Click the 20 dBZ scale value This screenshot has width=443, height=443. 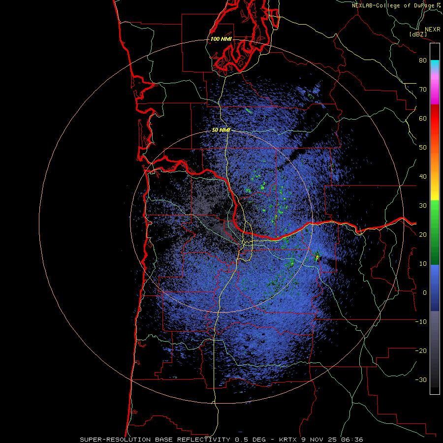[423, 235]
